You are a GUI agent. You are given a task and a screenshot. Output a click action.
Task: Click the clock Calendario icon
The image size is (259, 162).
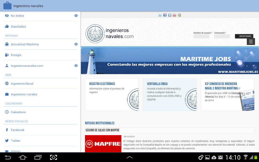(x=7, y=112)
